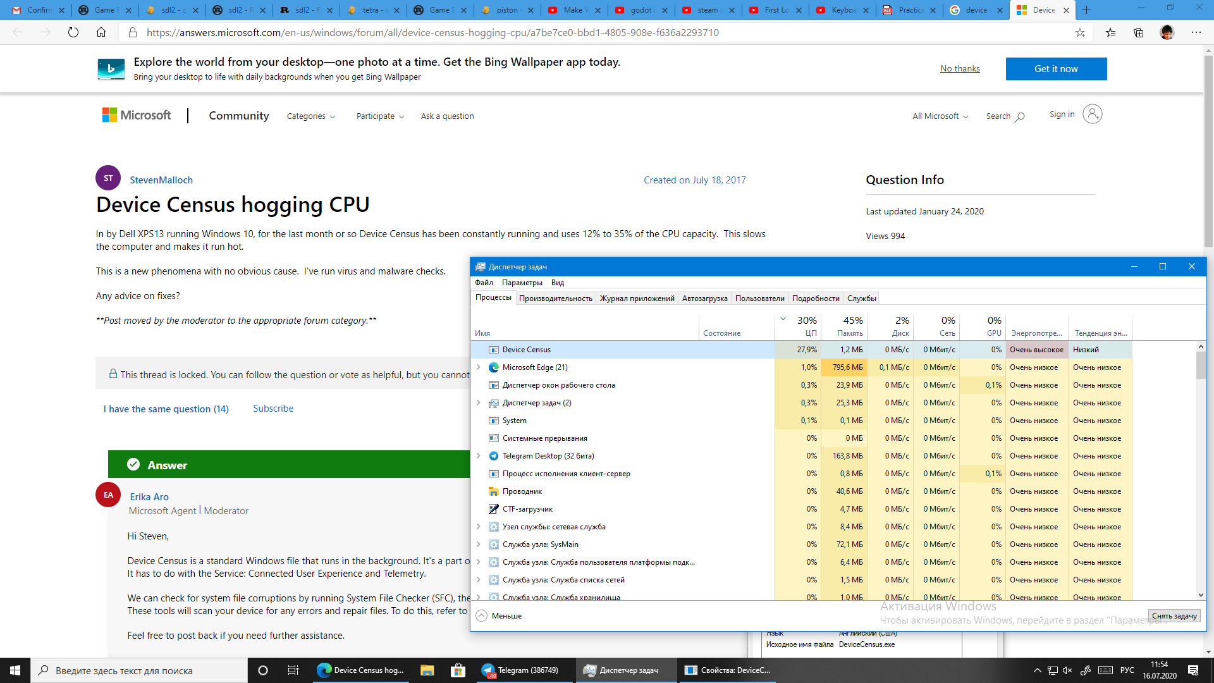This screenshot has height=683, width=1214.
Task: Click the Get it now button
Action: pos(1057,69)
